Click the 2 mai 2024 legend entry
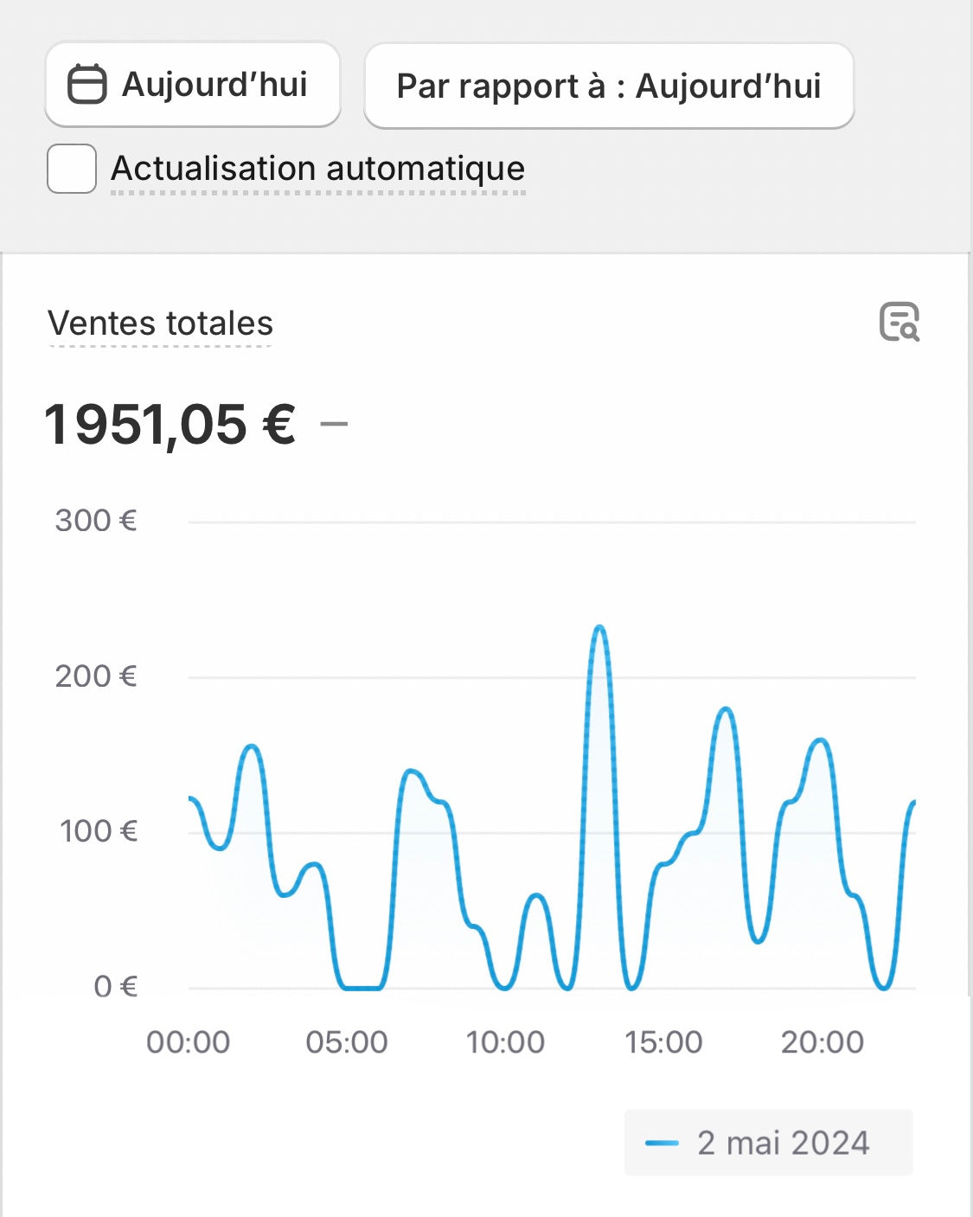The height and width of the screenshot is (1217, 973). (x=782, y=1143)
